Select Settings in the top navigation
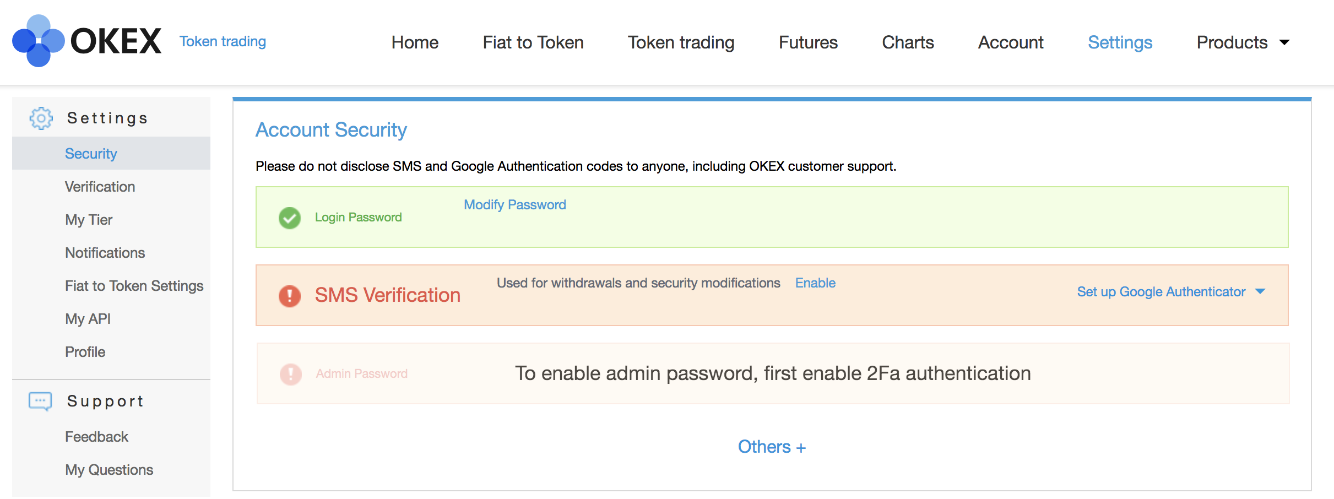This screenshot has height=499, width=1334. (x=1120, y=42)
